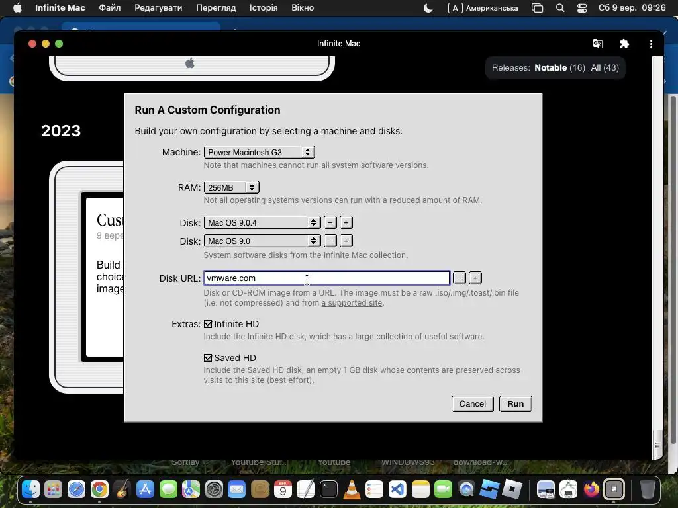Open Control Center in menu bar

click(x=582, y=8)
